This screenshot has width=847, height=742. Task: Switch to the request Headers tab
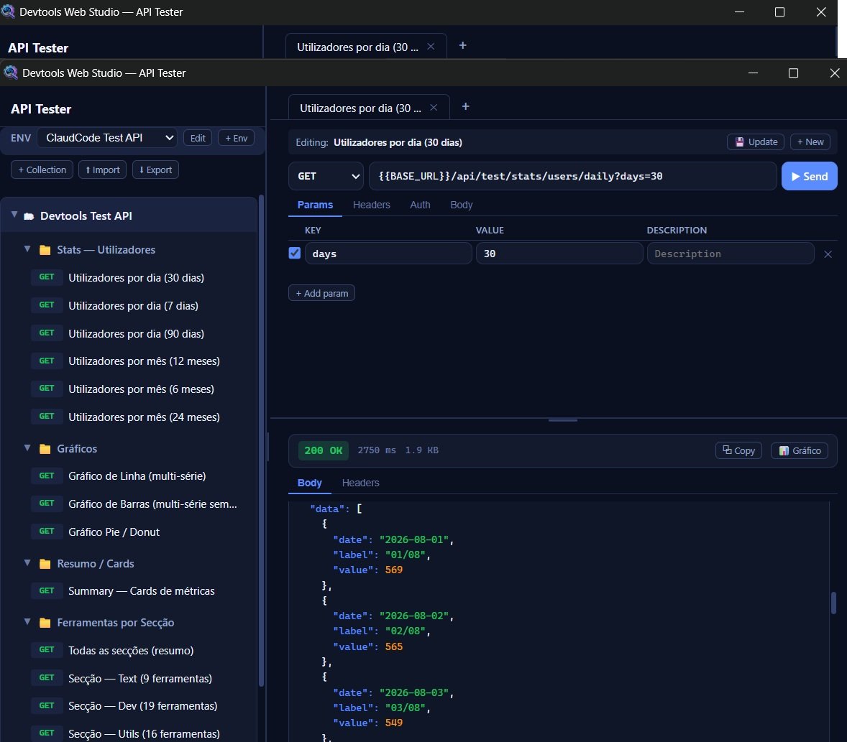[371, 205]
